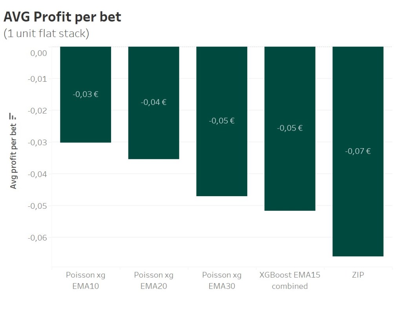Click the 1 unit flat stack subtitle
Viewport: 402px width, 309px height.
[46, 34]
